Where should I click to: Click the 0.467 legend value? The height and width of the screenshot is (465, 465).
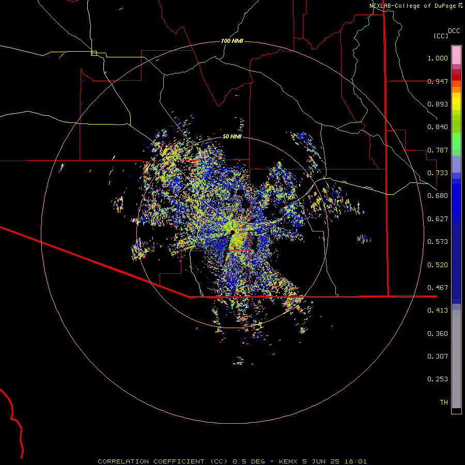[x=438, y=288]
